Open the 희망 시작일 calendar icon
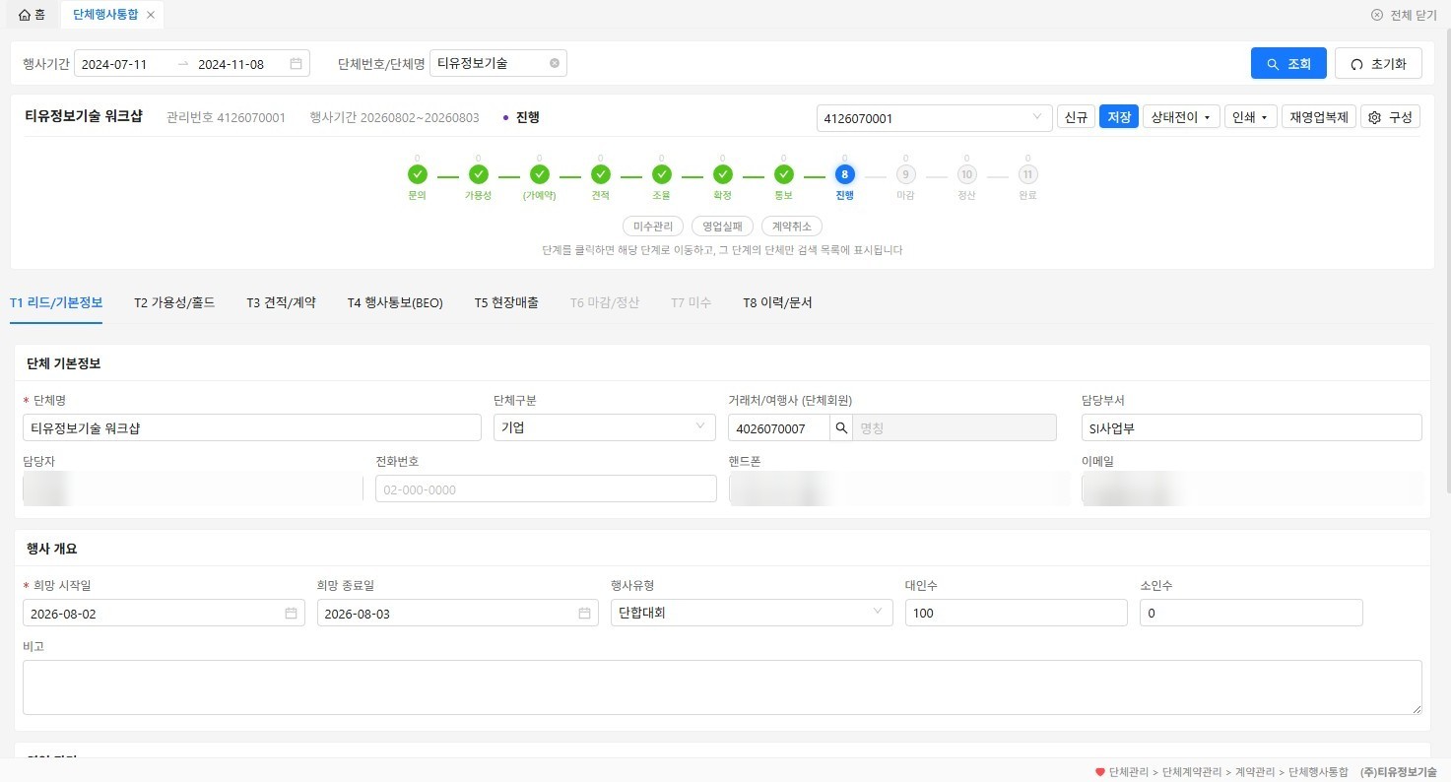 tap(291, 613)
